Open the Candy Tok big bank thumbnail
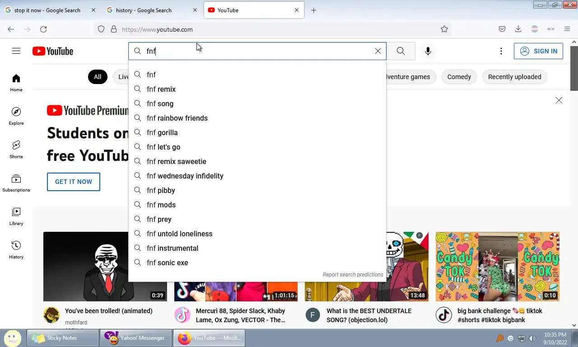Screen dimensions: 578x347 click(x=497, y=267)
